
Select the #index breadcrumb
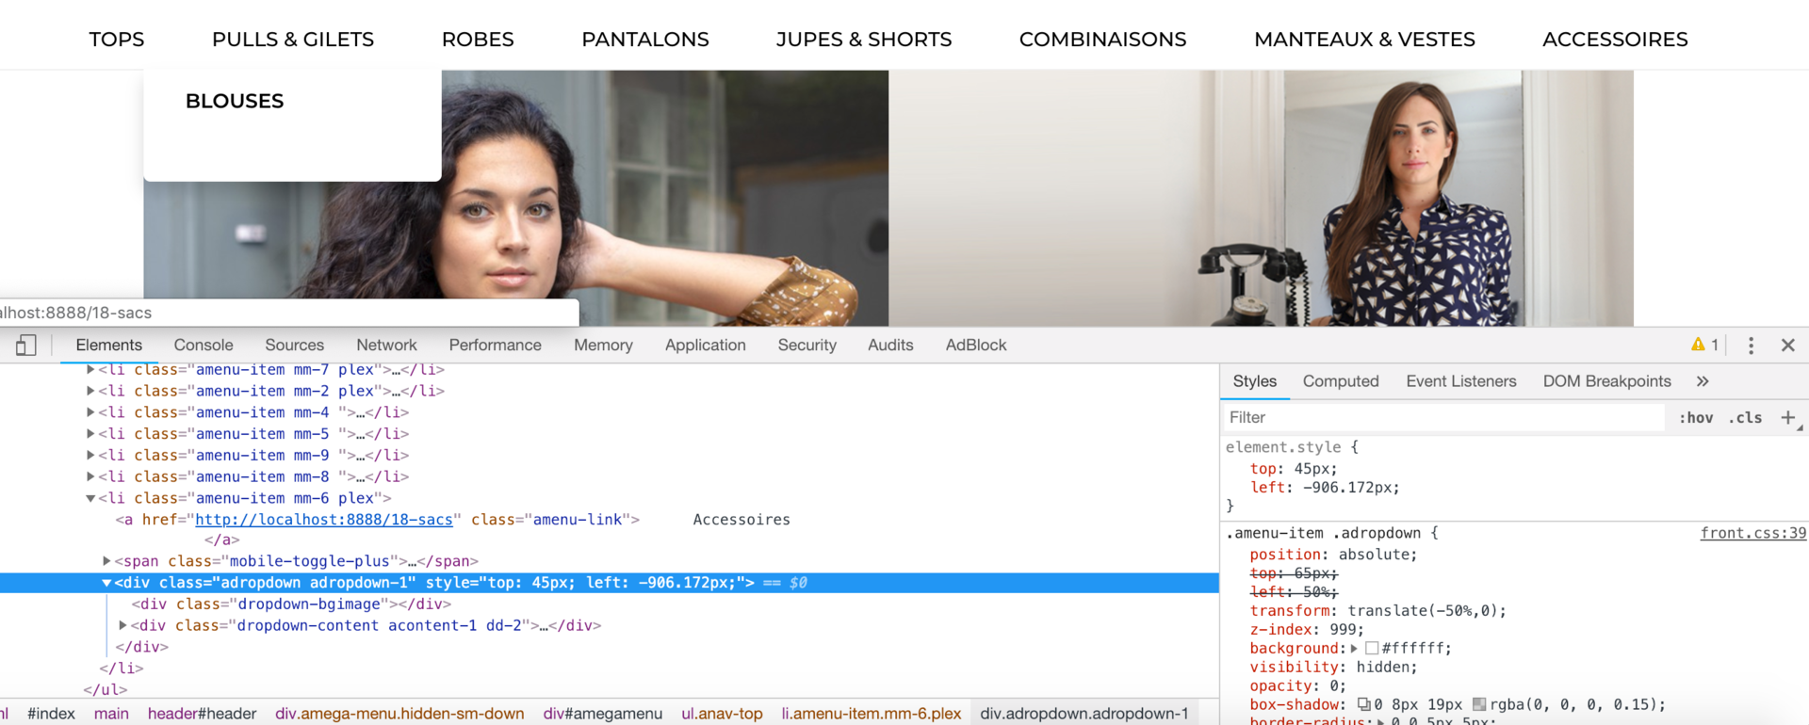(x=51, y=714)
